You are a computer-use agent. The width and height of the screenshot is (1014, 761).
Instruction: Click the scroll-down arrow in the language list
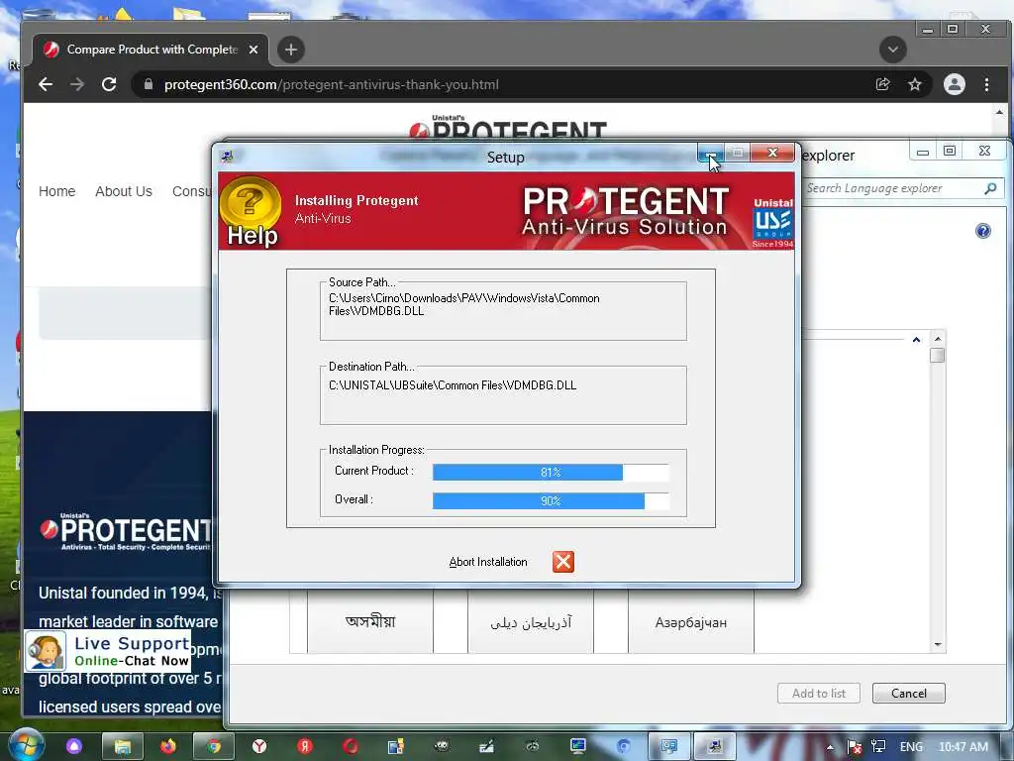pos(938,644)
